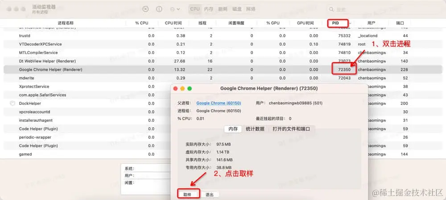Select the DockHelper process row
446x200 pixels.
(x=87, y=104)
